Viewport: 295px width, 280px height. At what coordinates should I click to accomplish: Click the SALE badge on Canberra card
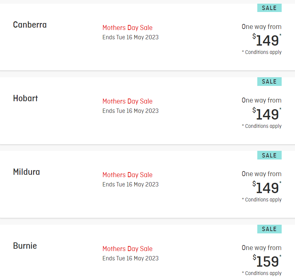point(269,8)
